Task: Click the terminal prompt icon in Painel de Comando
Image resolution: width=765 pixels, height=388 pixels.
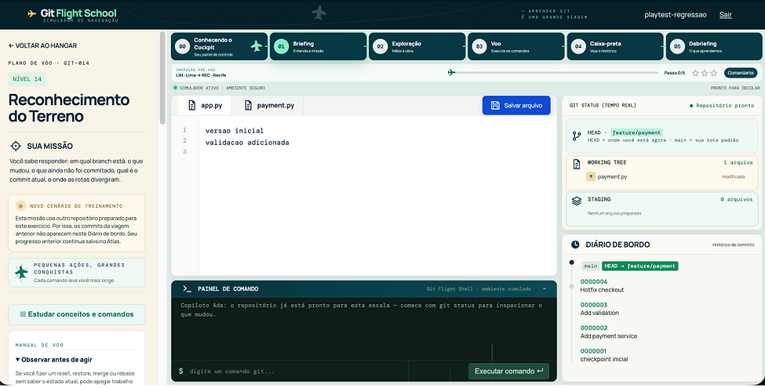Action: pos(187,288)
